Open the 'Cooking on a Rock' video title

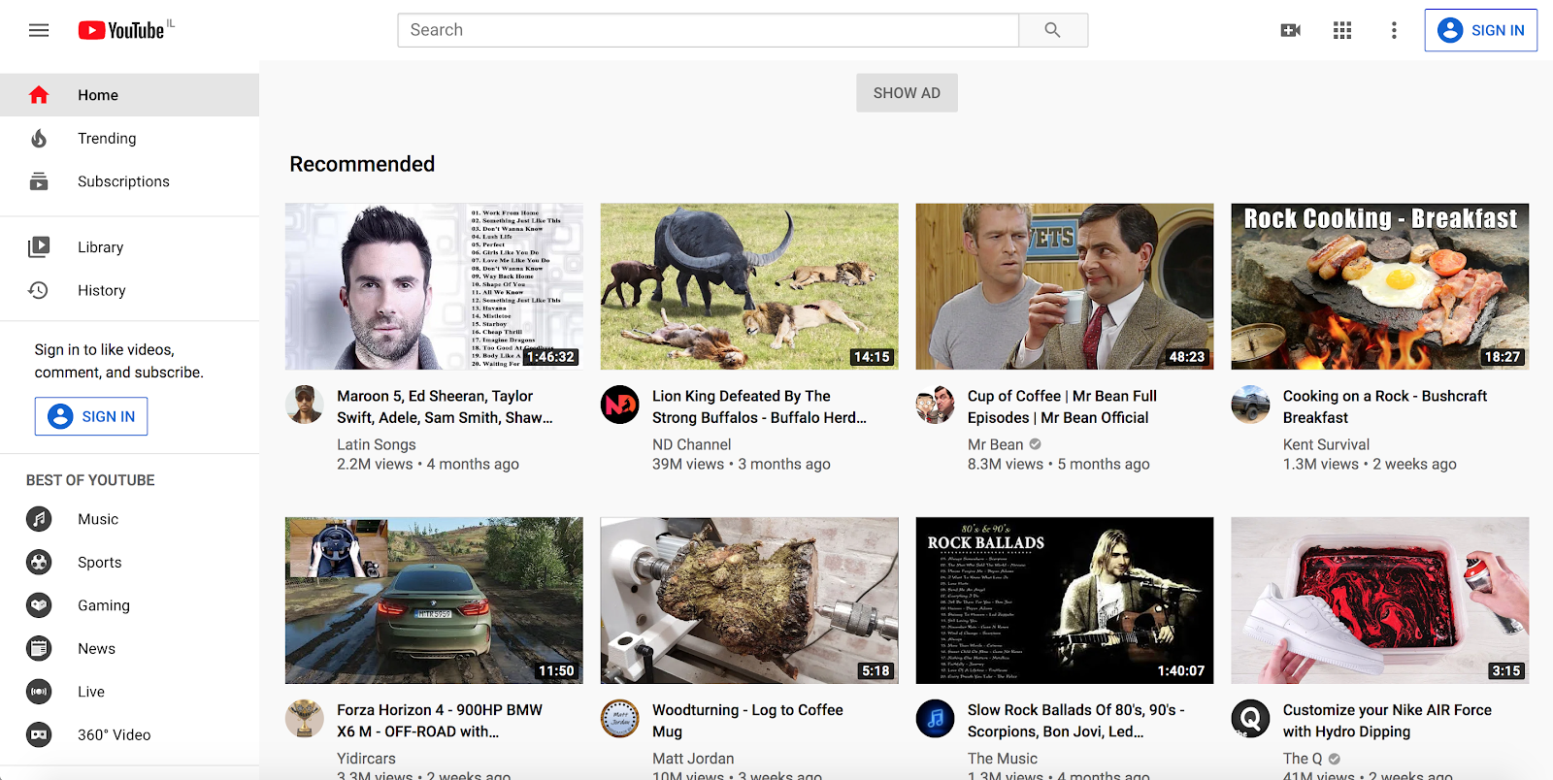[x=1385, y=406]
